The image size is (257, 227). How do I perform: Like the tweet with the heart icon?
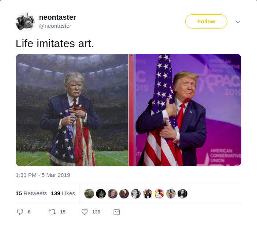click(85, 212)
